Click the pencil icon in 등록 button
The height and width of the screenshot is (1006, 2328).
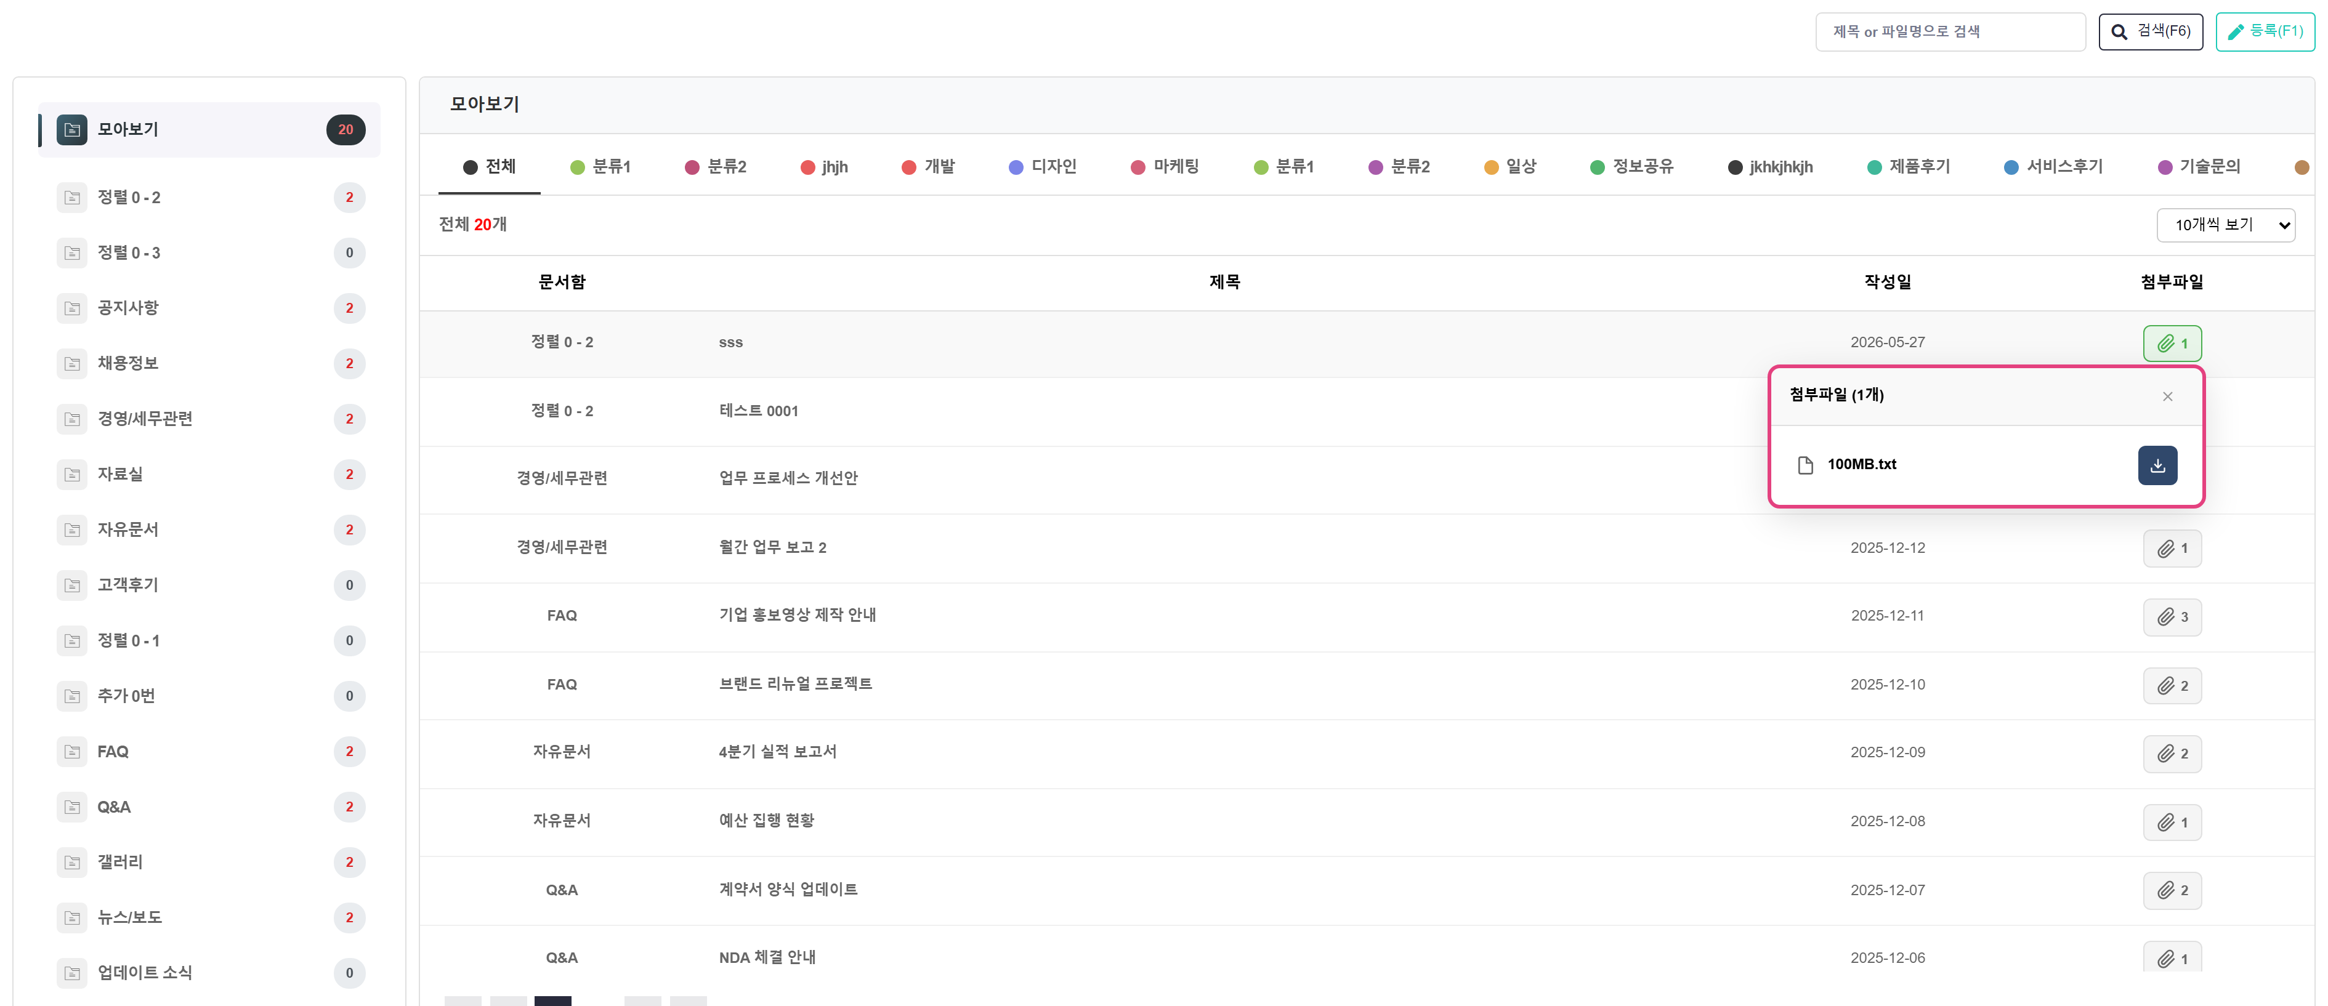(2235, 33)
